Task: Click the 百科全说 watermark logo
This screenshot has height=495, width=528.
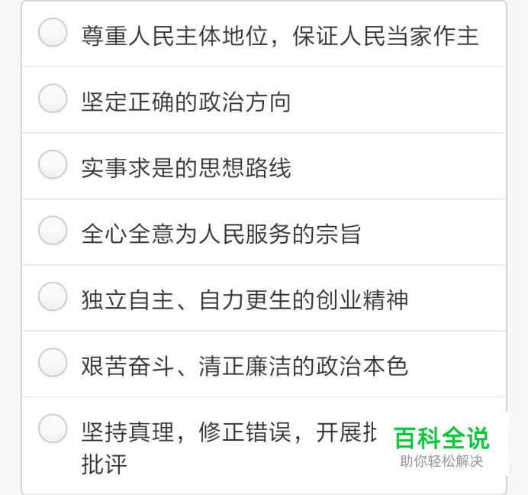Action: tap(441, 438)
